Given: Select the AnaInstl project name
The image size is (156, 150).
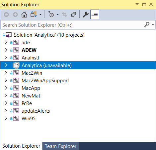Looking at the screenshot, I should coord(30,58).
